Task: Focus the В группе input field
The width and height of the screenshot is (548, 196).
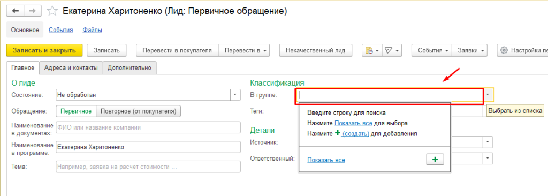Action: 390,95
